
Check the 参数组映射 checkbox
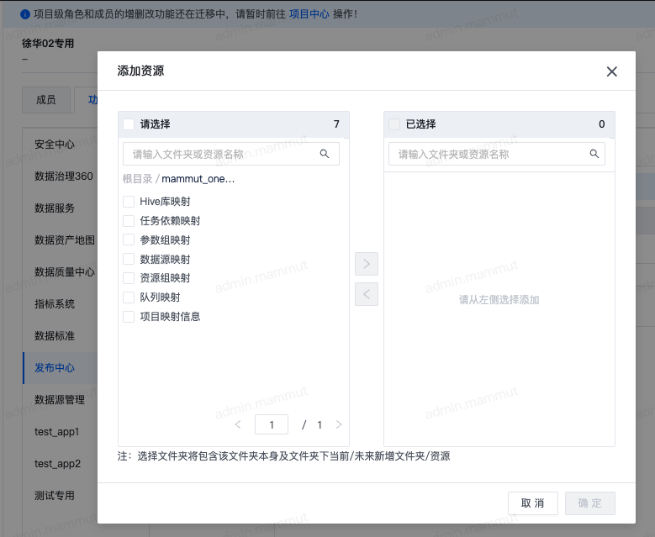pyautogui.click(x=129, y=240)
